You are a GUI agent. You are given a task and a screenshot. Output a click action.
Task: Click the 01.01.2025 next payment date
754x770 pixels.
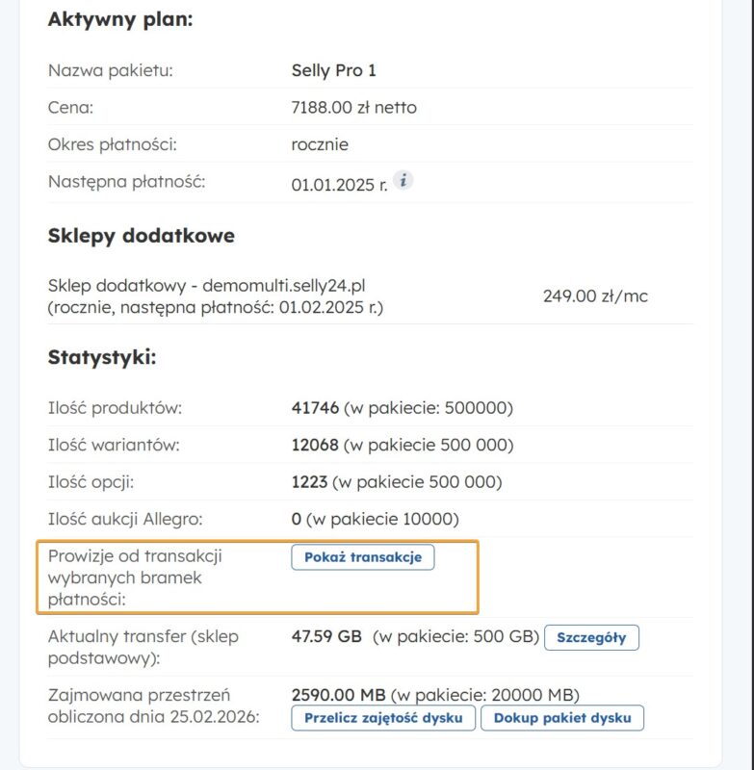(339, 183)
